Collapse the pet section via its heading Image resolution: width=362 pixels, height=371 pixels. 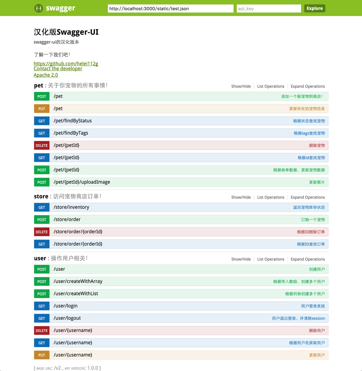pos(39,86)
